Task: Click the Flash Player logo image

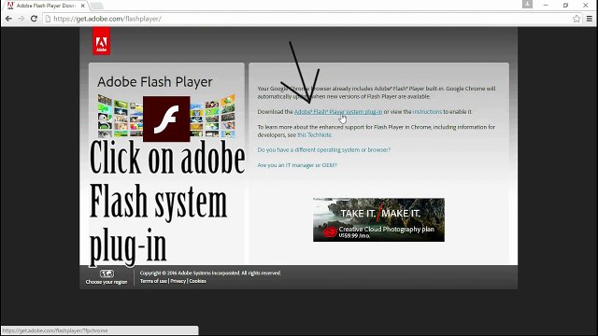Action: point(166,119)
